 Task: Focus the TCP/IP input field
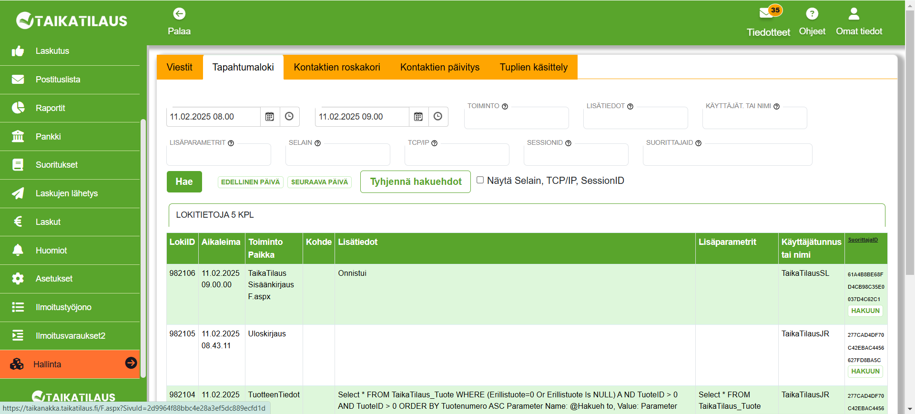(x=457, y=154)
